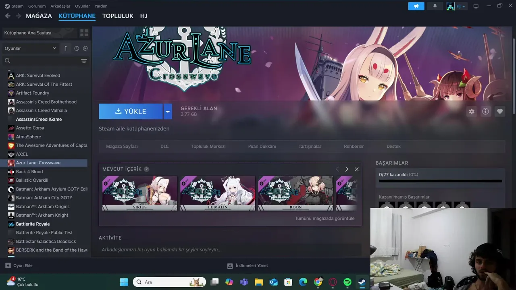Open the Le Malin DLC thumbnail
516x290 pixels.
tap(218, 193)
